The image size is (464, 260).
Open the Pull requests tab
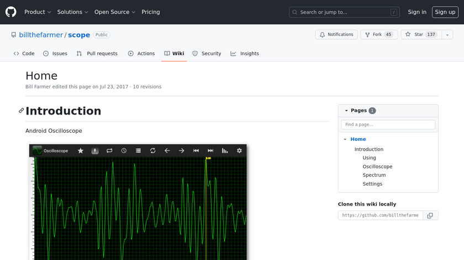pyautogui.click(x=97, y=53)
